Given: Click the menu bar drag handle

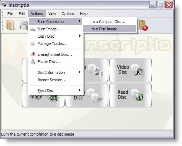Looking at the screenshot, I should (x=3, y=14).
